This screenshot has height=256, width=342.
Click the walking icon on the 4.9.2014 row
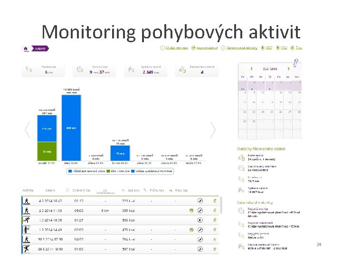(27, 201)
